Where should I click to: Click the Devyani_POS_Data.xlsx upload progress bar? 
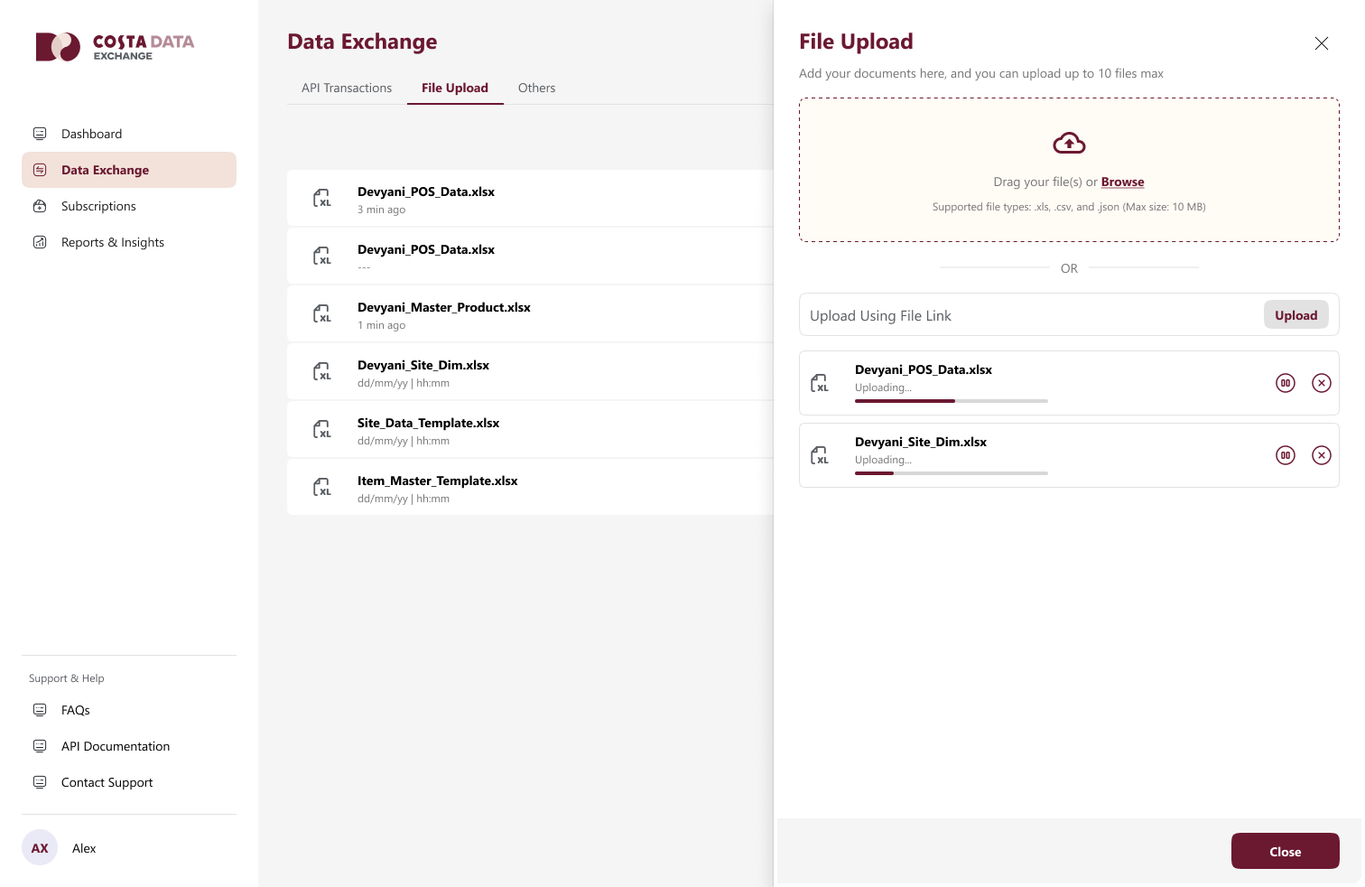click(x=952, y=400)
